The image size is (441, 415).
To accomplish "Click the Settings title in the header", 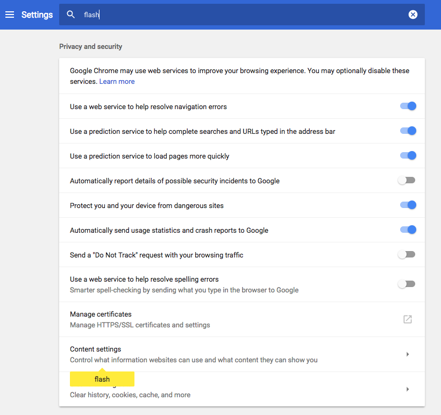I will pyautogui.click(x=37, y=15).
